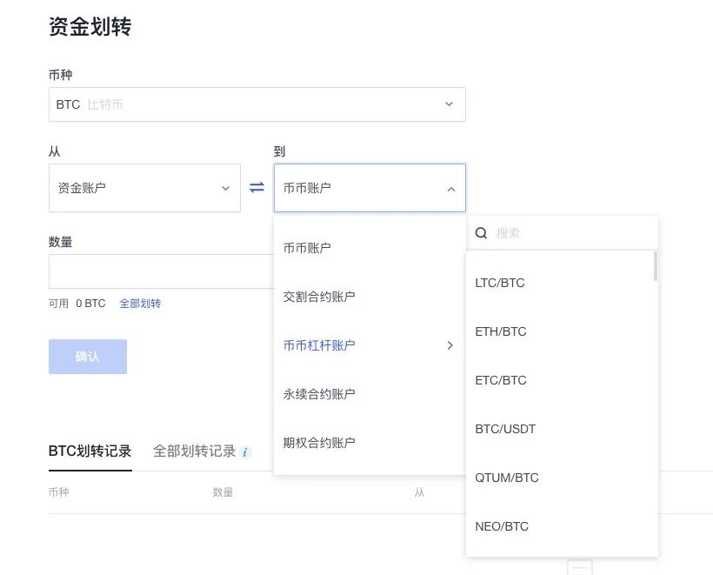Switch to 全部划转记录 tab
Viewport: 713px width, 575px height.
(195, 451)
